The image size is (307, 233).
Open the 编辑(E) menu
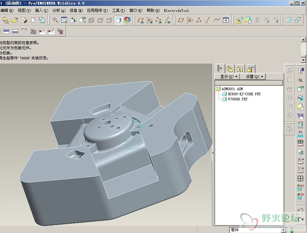click(7, 11)
